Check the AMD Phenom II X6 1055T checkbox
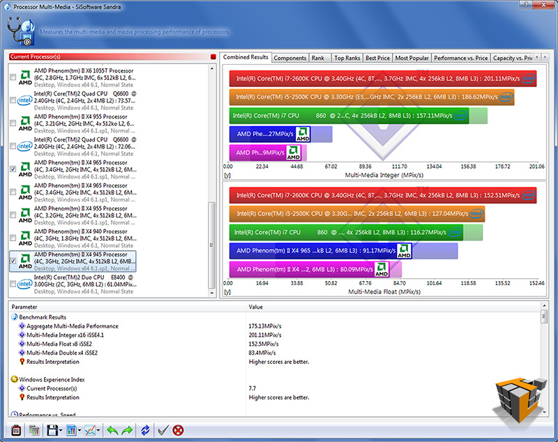This screenshot has width=558, height=442. pyautogui.click(x=13, y=77)
